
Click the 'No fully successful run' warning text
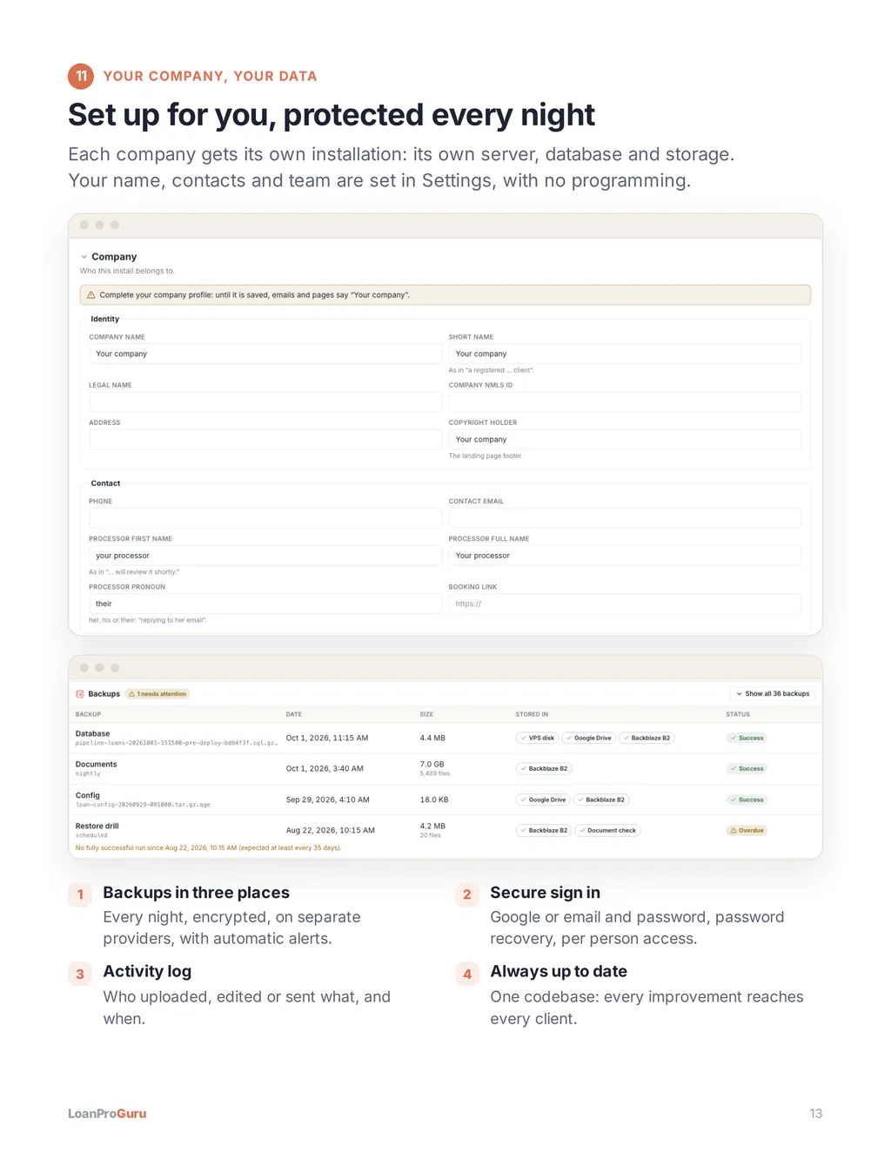pyautogui.click(x=208, y=847)
